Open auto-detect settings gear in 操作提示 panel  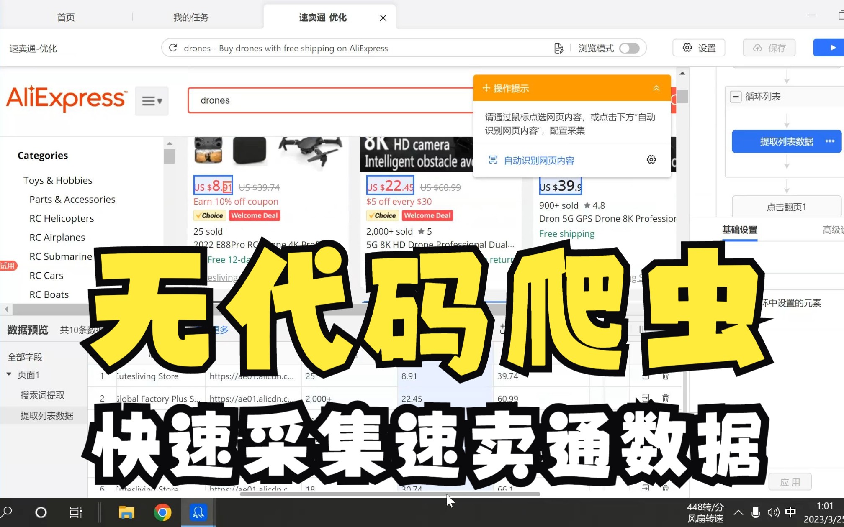tap(651, 159)
